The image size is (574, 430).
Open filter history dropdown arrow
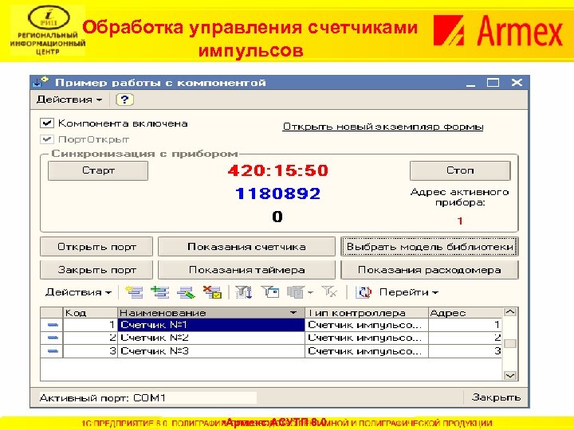310,292
